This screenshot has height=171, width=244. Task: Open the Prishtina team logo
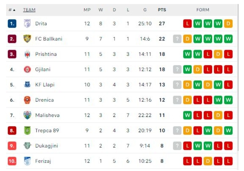point(27,54)
